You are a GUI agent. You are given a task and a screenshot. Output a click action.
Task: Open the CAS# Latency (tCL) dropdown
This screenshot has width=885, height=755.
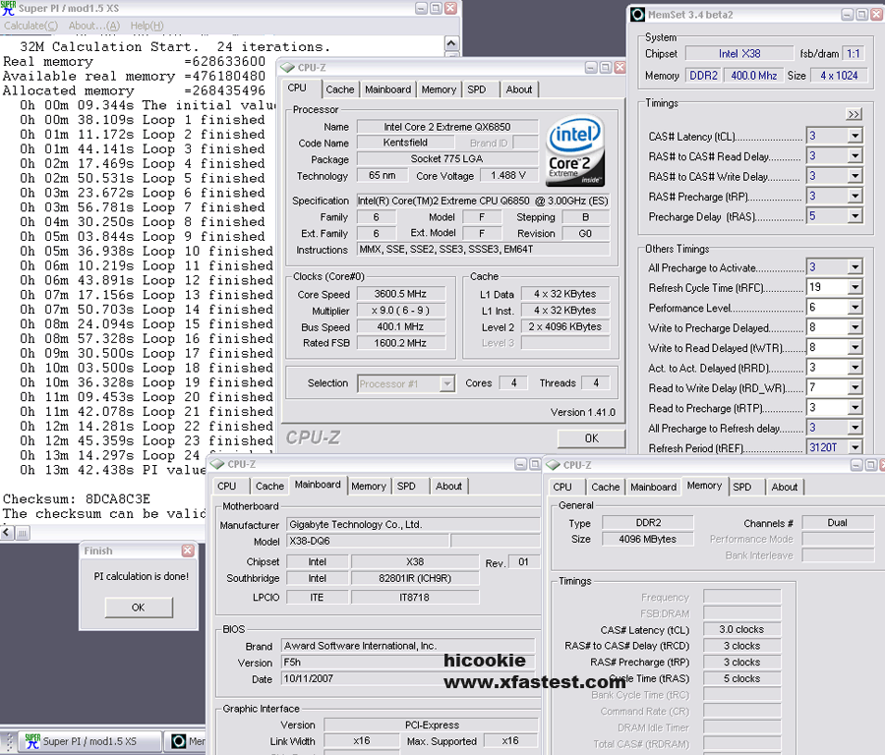pos(855,136)
